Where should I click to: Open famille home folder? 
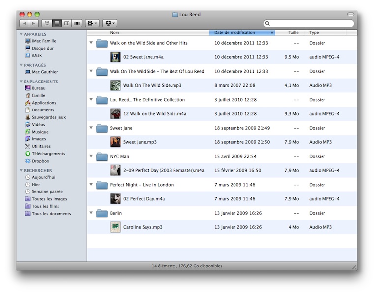35,95
